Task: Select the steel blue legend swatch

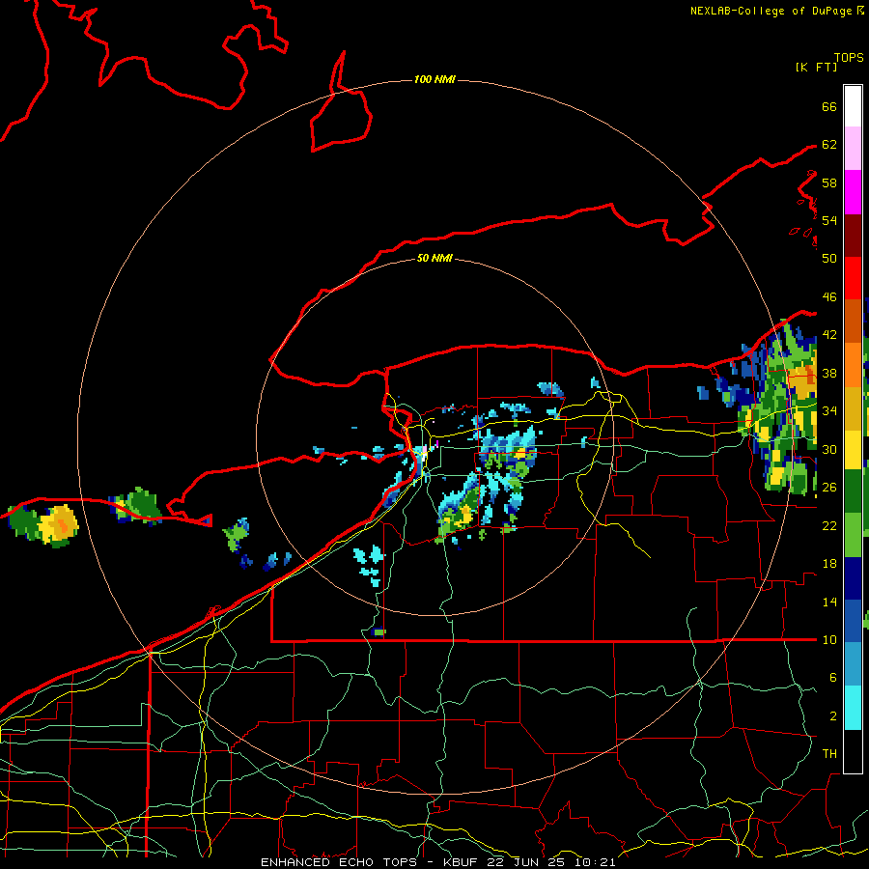Action: (853, 664)
